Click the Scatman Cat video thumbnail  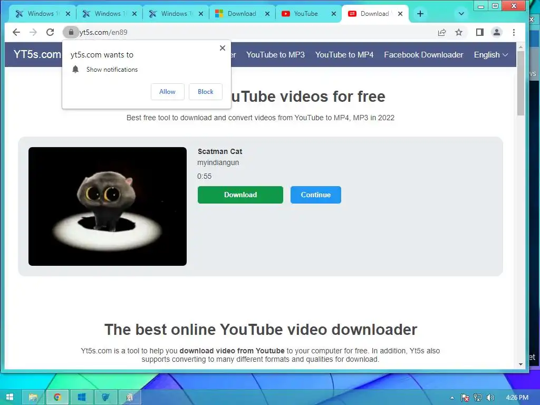tap(108, 206)
